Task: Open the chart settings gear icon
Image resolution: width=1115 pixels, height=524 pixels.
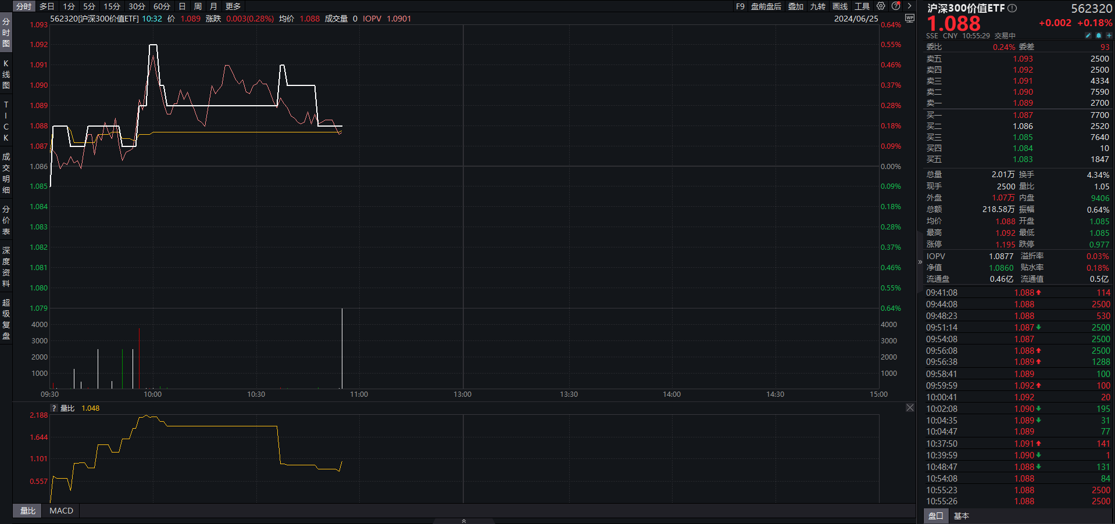Action: [881, 6]
